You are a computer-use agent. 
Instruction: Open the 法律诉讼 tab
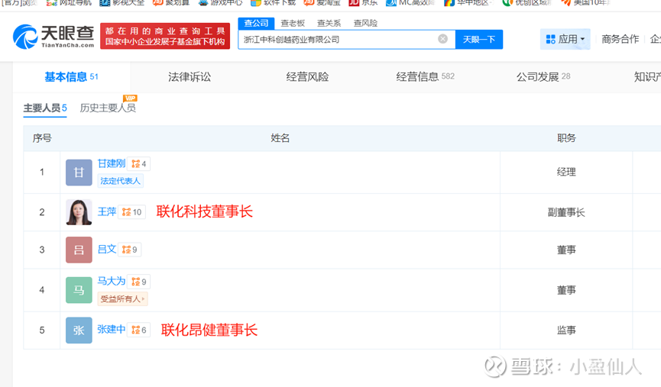pos(190,76)
